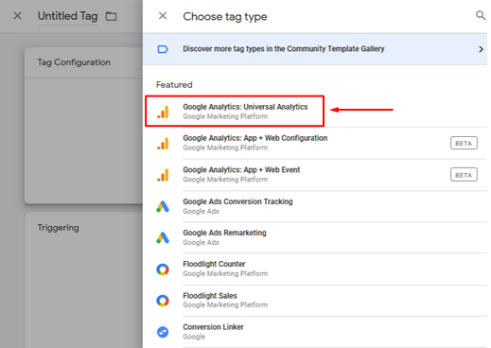The height and width of the screenshot is (348, 491).
Task: Expand the Community Template Gallery chevron
Action: coord(481,49)
